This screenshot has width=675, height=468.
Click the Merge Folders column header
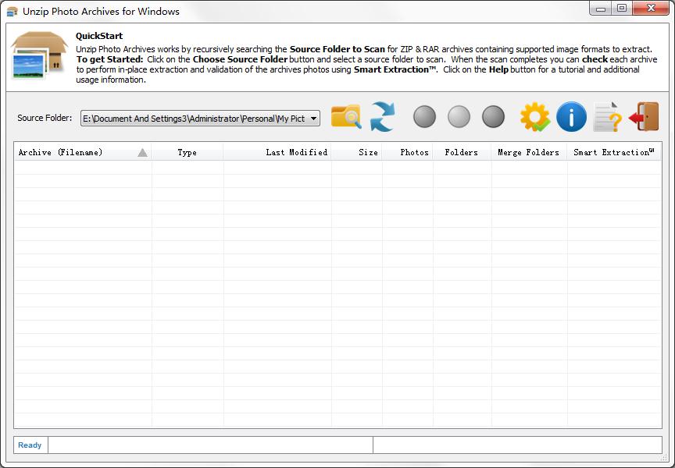528,153
